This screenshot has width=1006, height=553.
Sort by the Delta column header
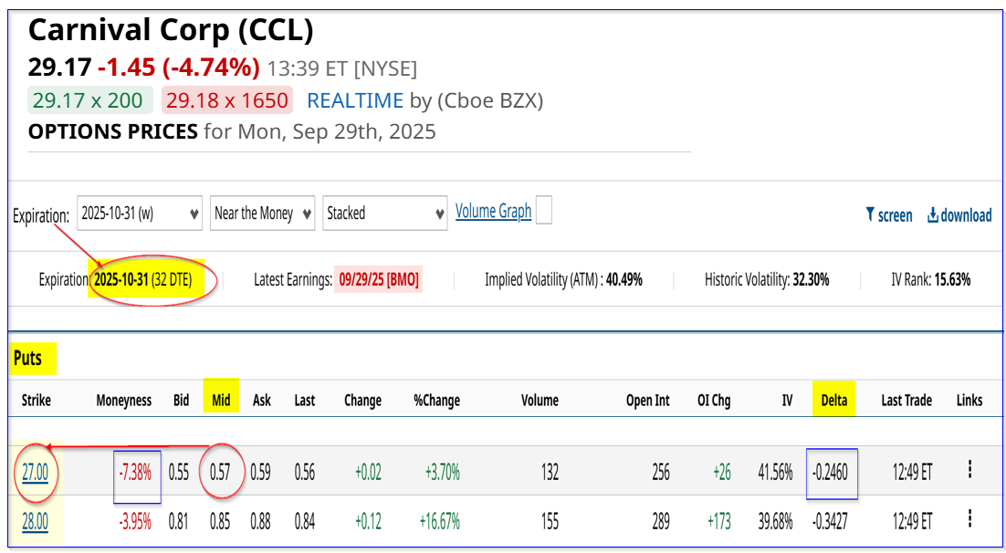pyautogui.click(x=833, y=401)
